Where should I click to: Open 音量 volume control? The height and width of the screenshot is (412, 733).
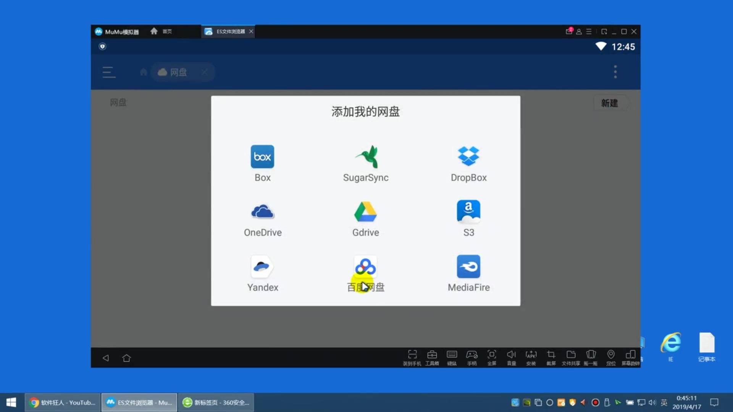tap(512, 358)
